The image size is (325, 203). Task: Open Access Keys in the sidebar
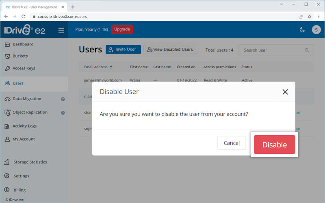click(24, 68)
